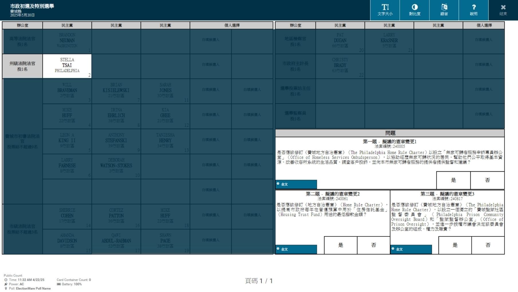Vote 否 on 第一題 charter change 1

[487, 180]
